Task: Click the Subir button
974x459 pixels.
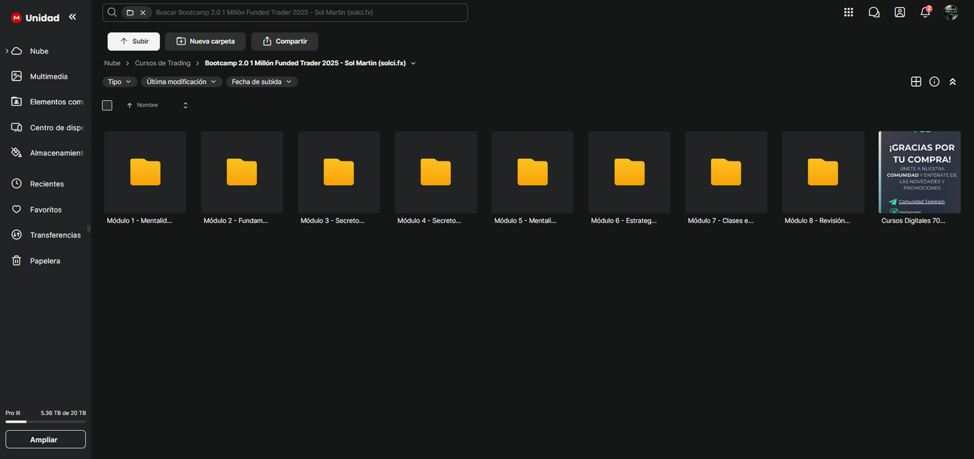Action: pyautogui.click(x=133, y=41)
